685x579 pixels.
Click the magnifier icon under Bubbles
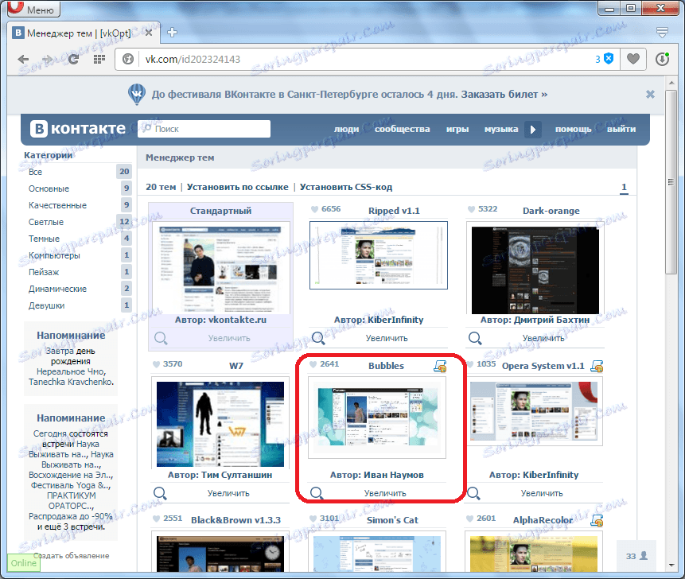[x=317, y=493]
